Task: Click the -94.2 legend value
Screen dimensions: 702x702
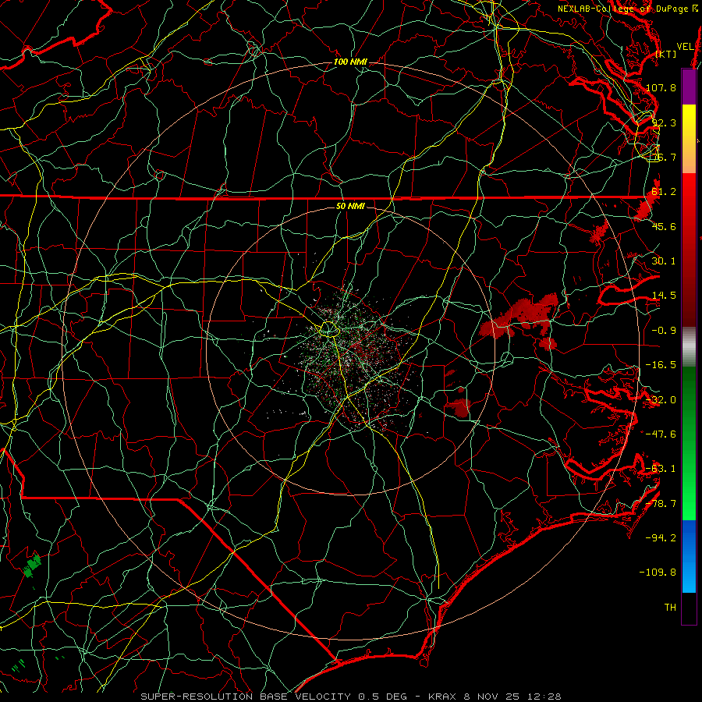Action: click(661, 538)
